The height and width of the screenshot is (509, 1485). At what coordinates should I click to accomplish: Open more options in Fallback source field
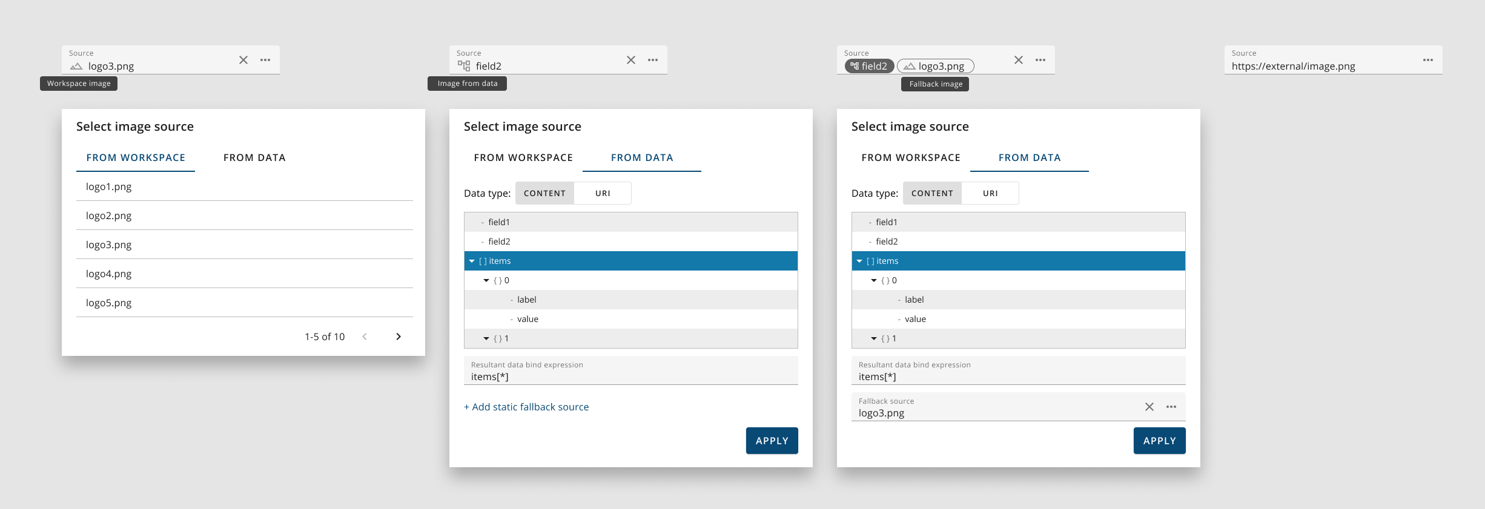tap(1171, 407)
